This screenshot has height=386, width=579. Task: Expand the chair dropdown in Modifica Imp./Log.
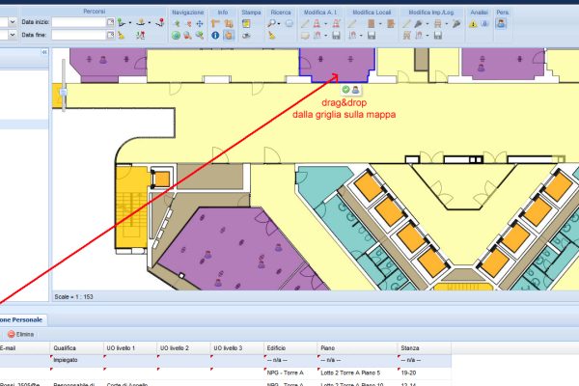click(447, 23)
